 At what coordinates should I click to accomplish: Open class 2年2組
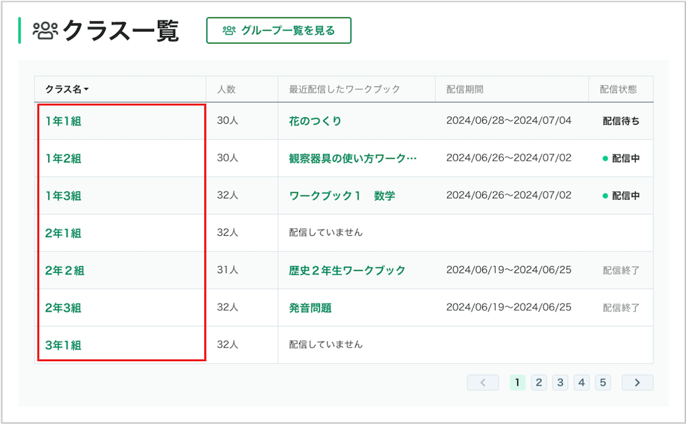pyautogui.click(x=65, y=271)
